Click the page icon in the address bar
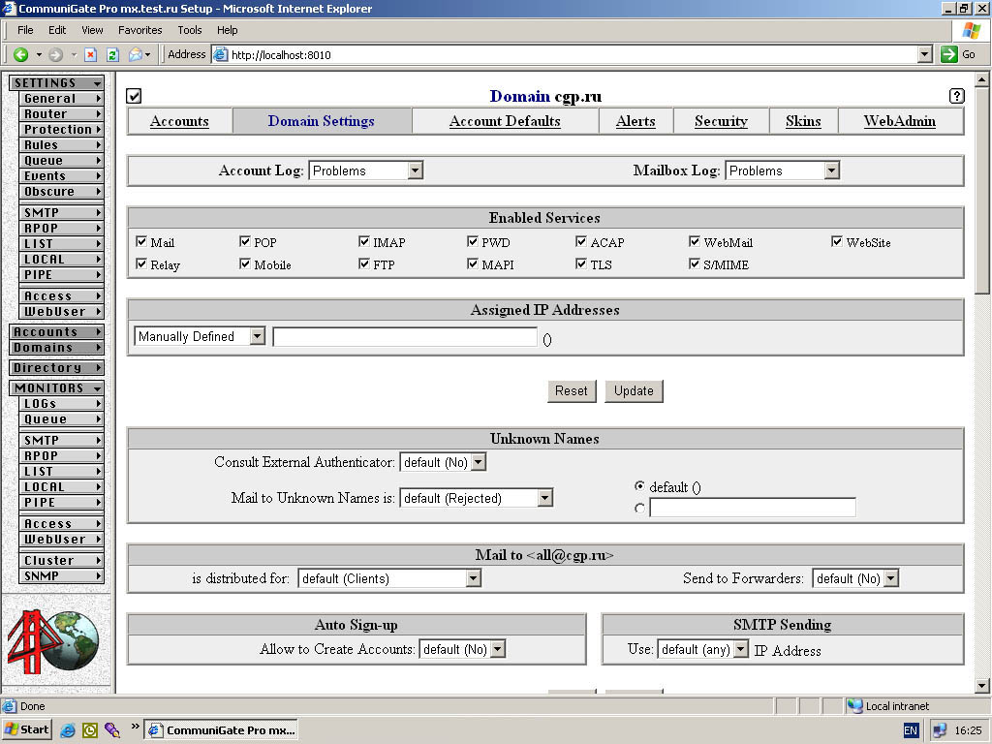The height and width of the screenshot is (744, 992). click(x=221, y=54)
